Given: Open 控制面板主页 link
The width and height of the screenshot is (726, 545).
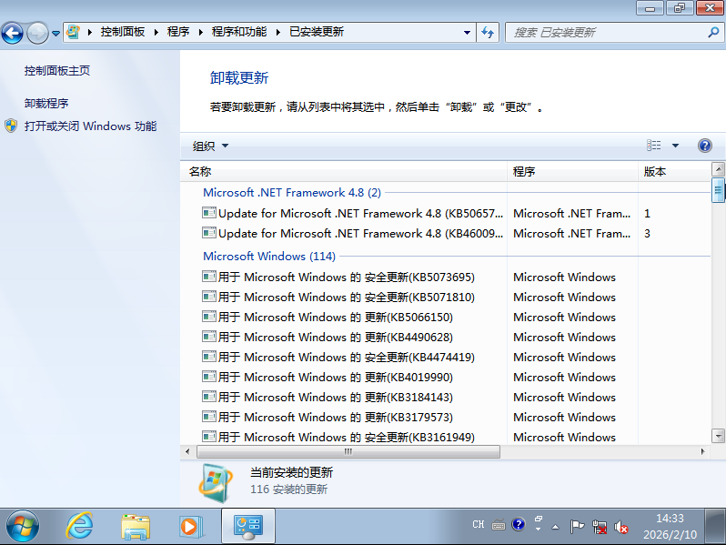Looking at the screenshot, I should (x=57, y=71).
